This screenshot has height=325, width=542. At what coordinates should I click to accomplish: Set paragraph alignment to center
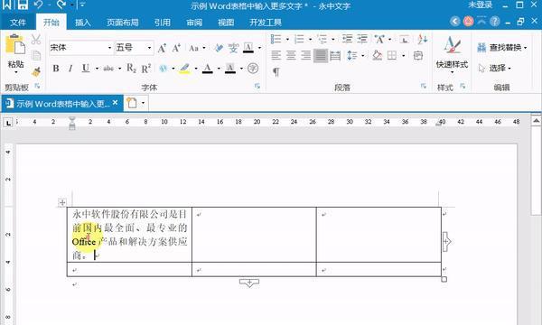(291, 55)
